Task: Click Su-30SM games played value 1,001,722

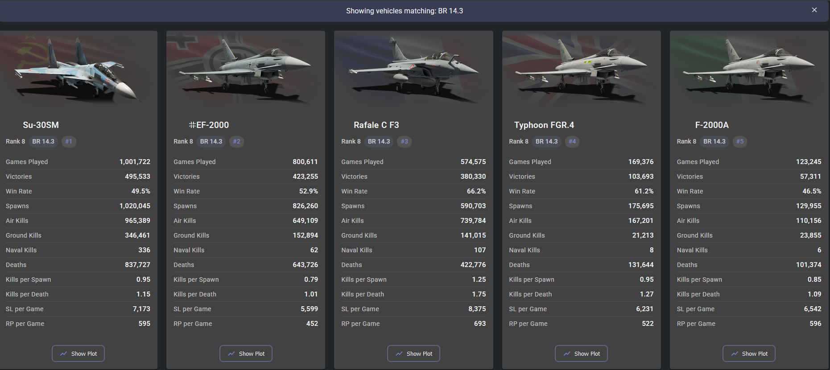Action: coord(135,162)
